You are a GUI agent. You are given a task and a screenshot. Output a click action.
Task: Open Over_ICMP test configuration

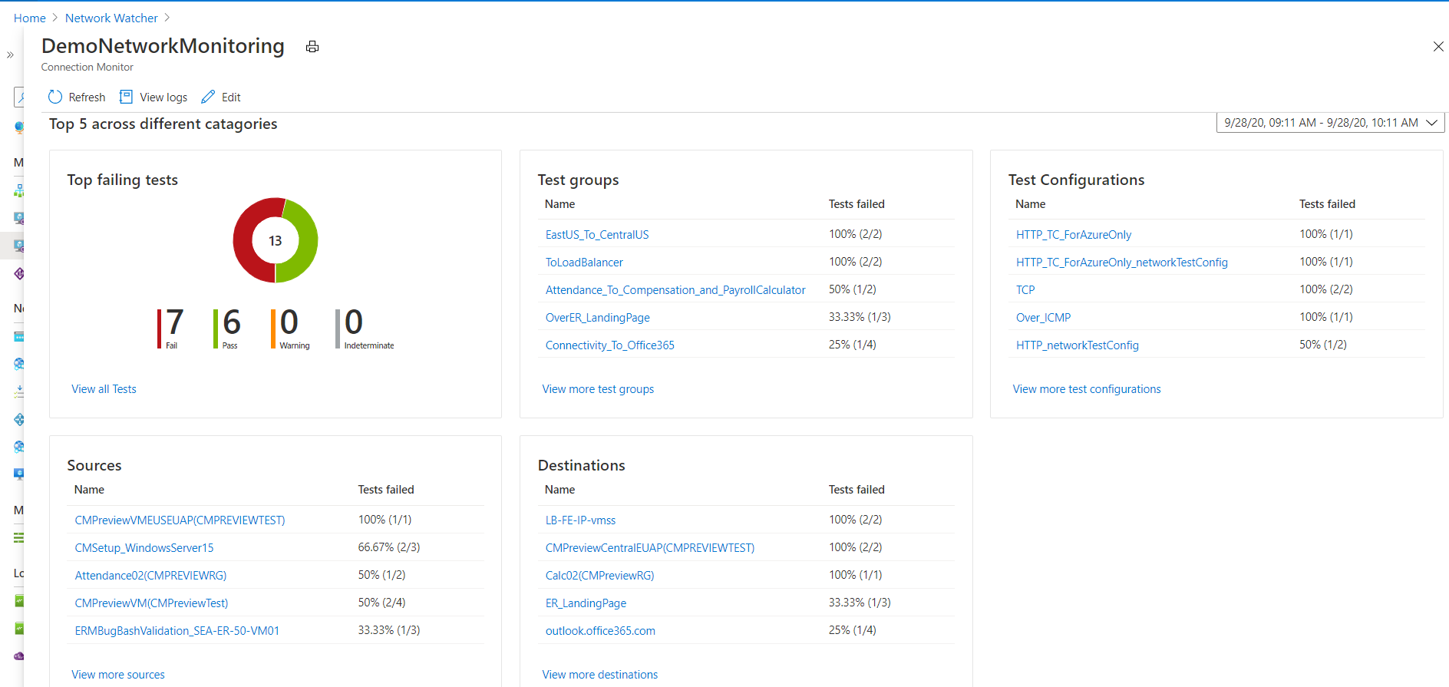(1043, 318)
